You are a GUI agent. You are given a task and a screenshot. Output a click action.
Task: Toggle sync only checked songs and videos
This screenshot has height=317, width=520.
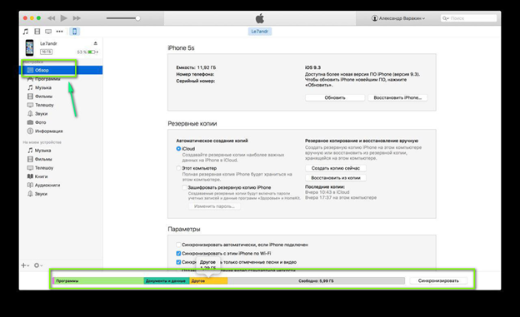pos(178,262)
